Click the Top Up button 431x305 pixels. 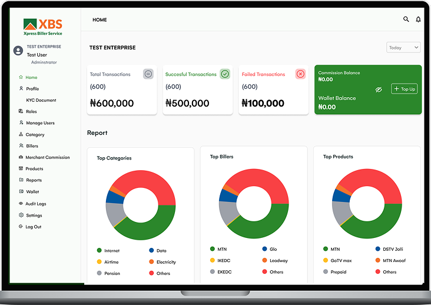(405, 89)
